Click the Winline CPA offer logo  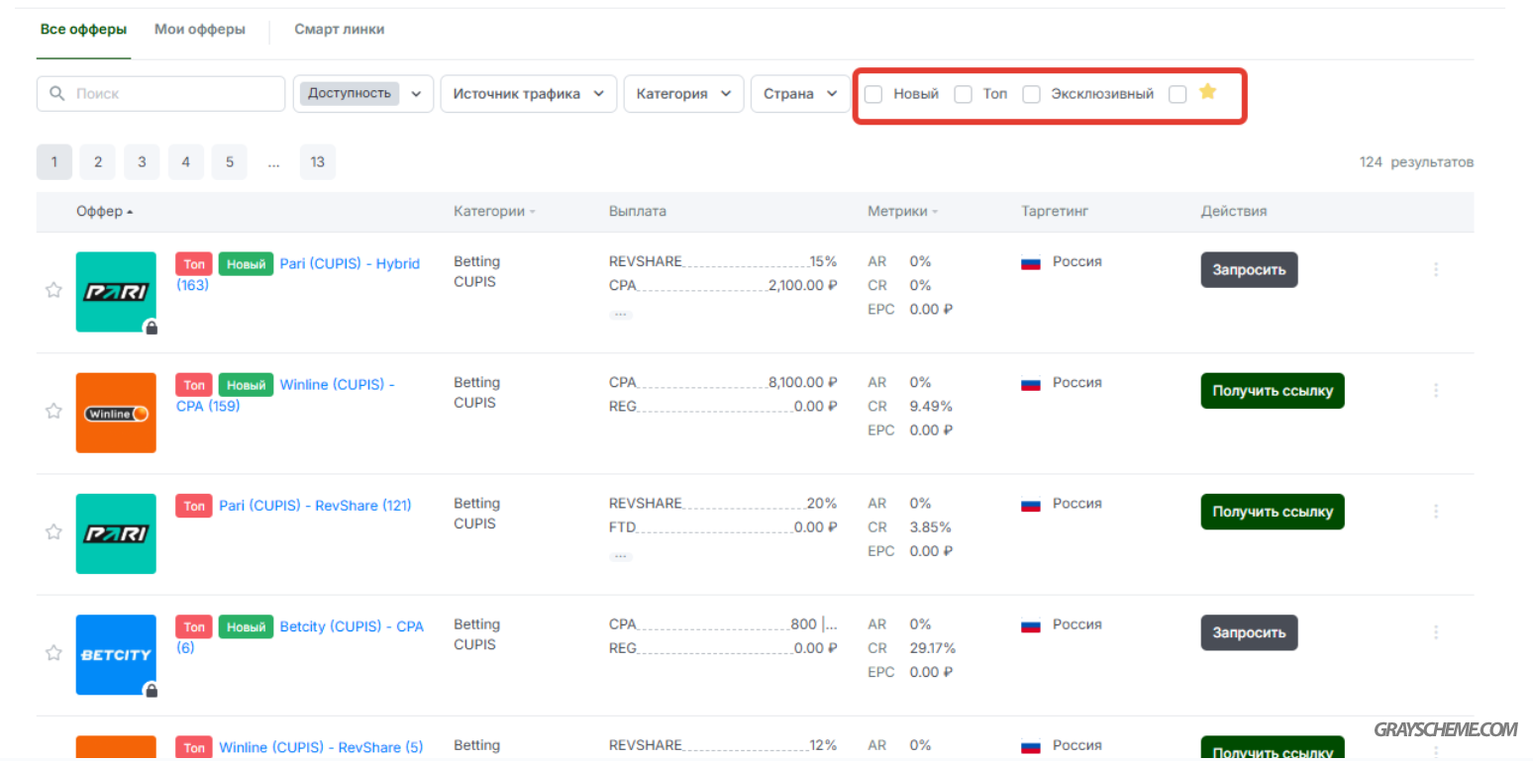coord(116,413)
